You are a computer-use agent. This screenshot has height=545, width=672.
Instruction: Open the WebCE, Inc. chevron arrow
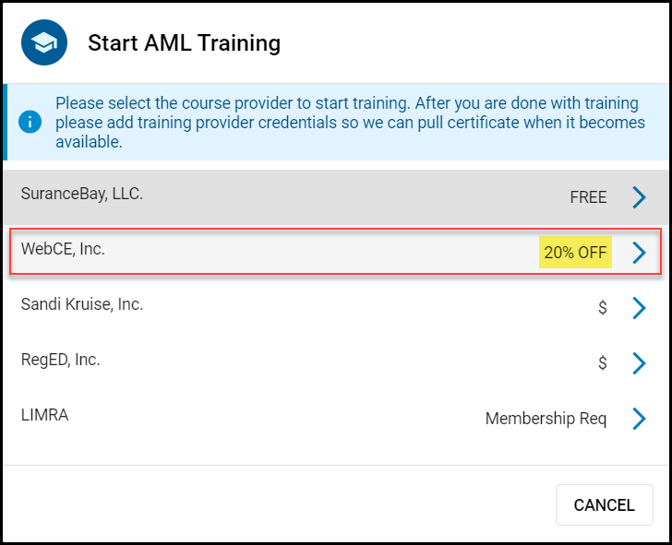point(639,253)
